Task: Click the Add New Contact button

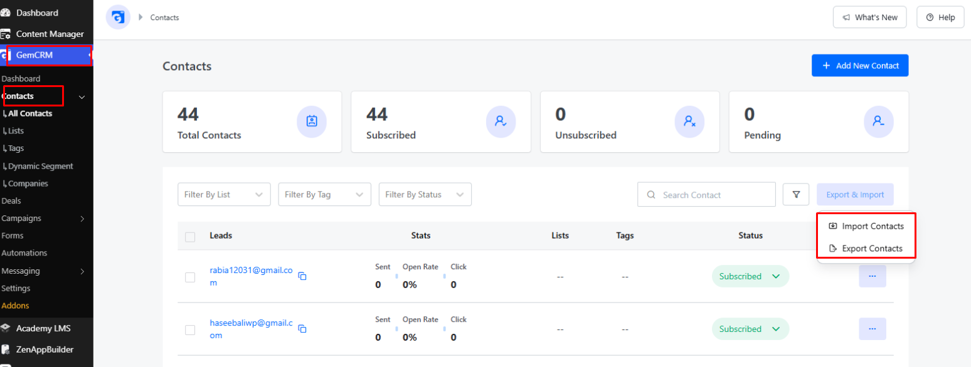Action: [860, 66]
